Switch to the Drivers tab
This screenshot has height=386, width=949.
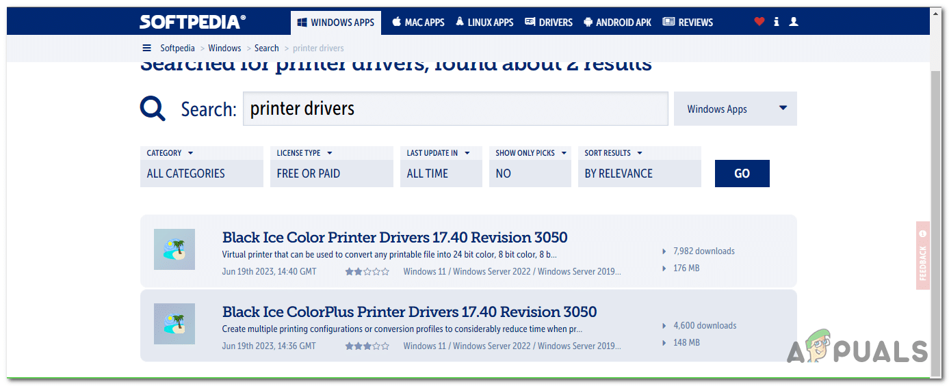(549, 22)
